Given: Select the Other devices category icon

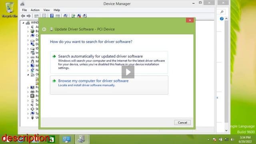Looking at the screenshot, I should click(x=32, y=74).
